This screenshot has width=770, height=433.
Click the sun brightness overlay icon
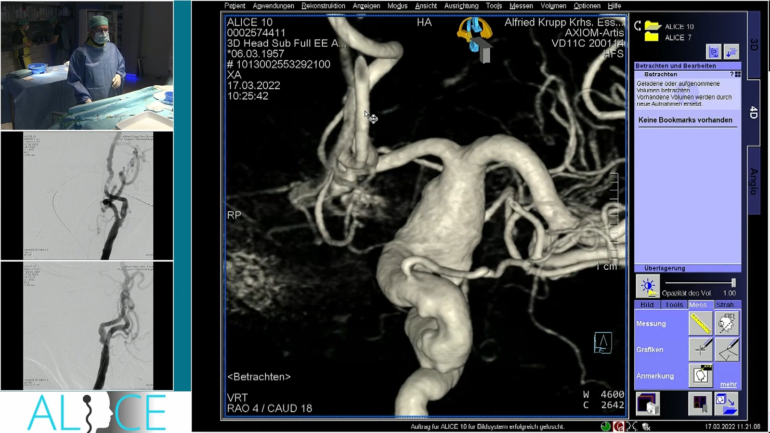(648, 287)
